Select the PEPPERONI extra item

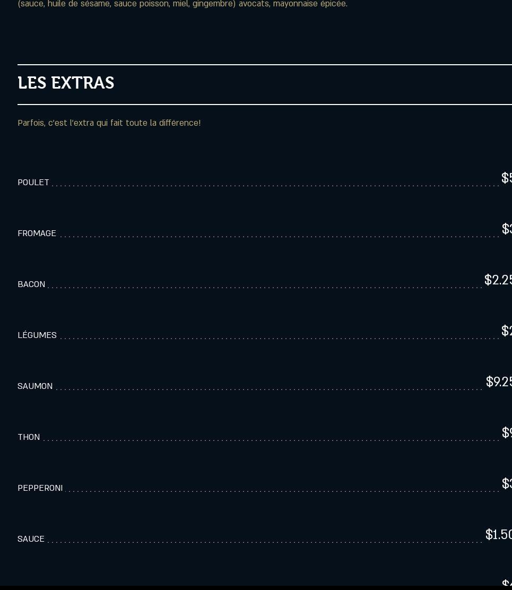40,488
